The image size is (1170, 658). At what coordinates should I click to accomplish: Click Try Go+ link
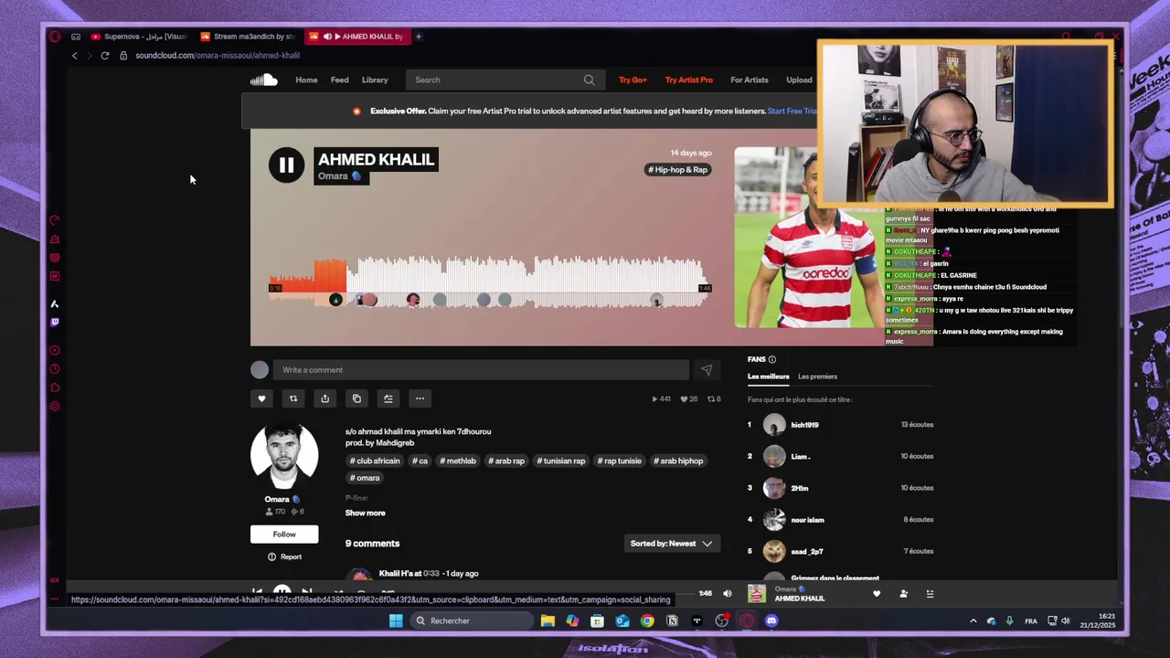(633, 80)
